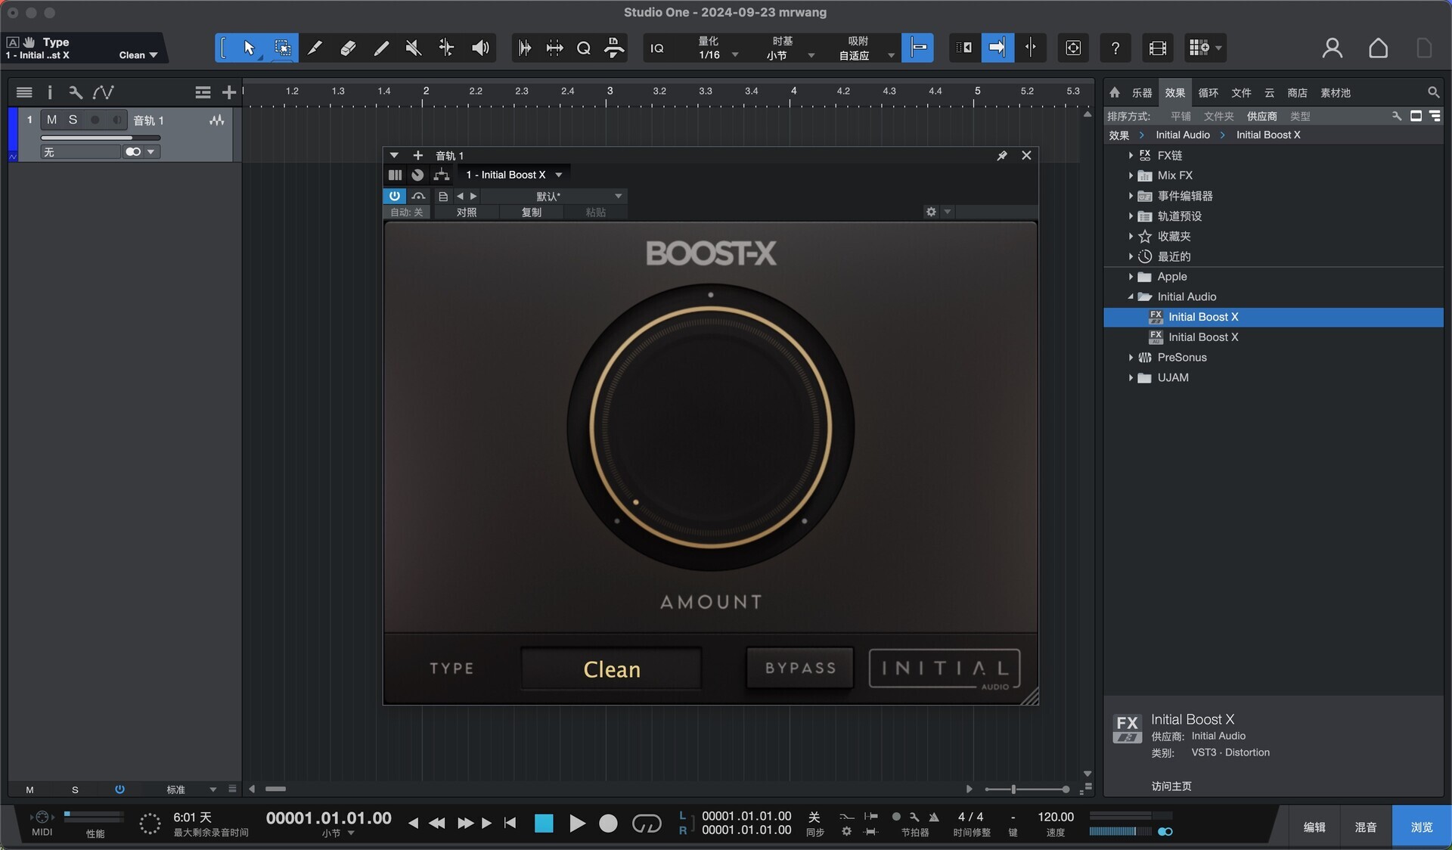Open plug-in window gear settings

(x=931, y=212)
